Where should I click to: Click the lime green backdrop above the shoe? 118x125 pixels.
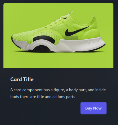[x=38, y=9]
